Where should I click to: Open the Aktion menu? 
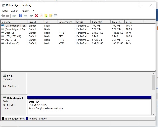[x=15, y=11]
